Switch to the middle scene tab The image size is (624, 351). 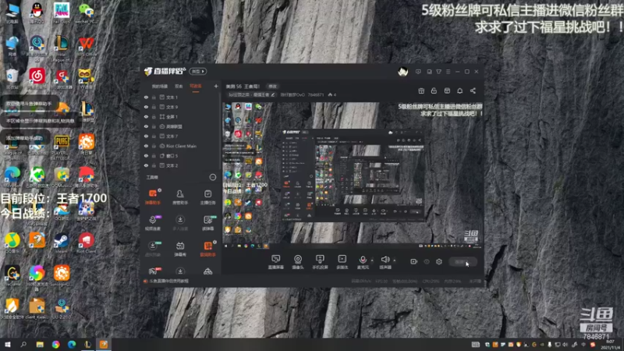(x=179, y=87)
